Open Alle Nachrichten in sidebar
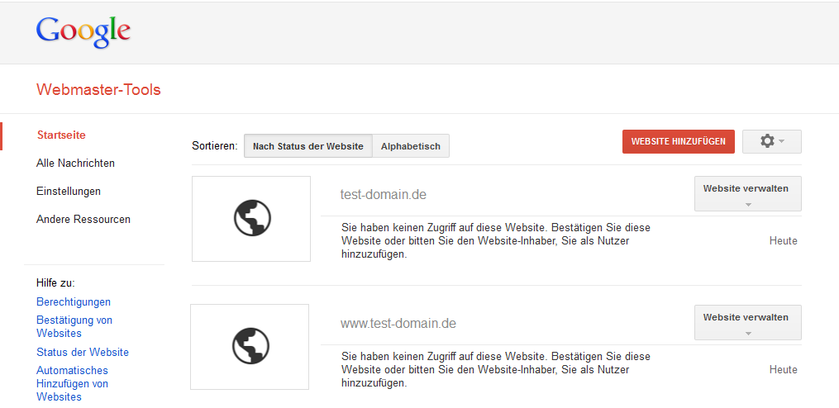This screenshot has width=839, height=408. pos(75,163)
